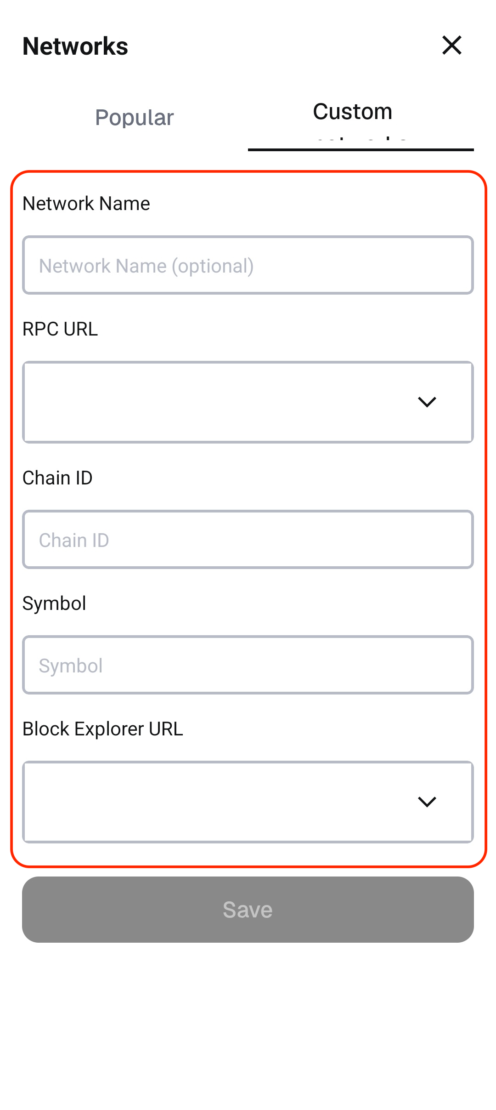Focus the Chain ID text box
Viewport: 496px width, 1110px height.
(248, 540)
